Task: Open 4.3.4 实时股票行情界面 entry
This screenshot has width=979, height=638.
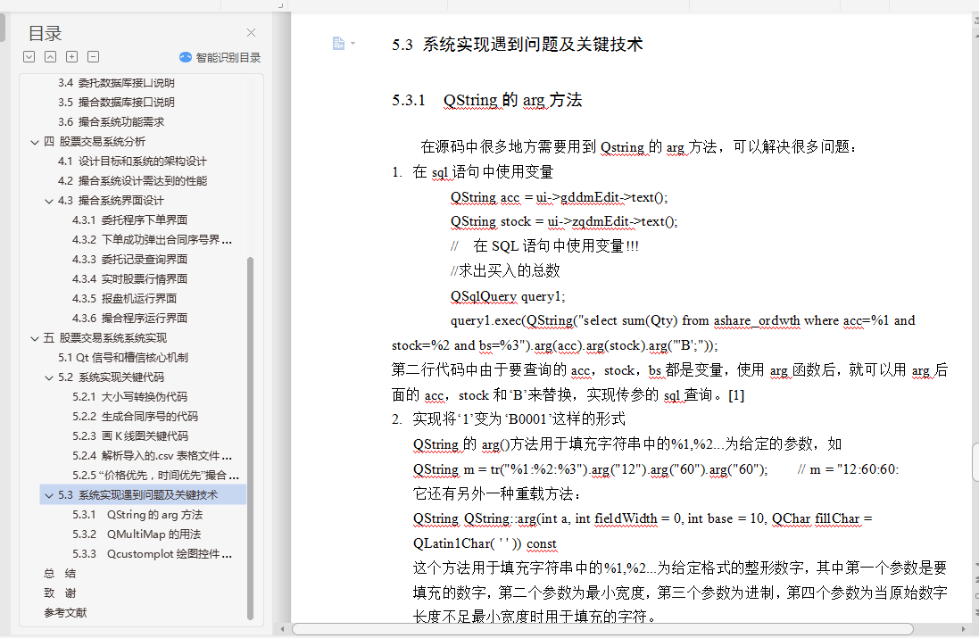Action: pos(130,279)
